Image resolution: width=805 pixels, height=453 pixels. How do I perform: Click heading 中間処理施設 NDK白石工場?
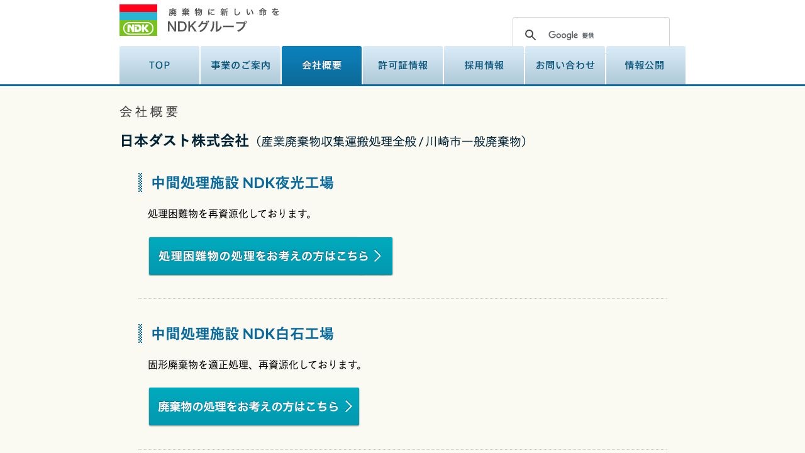[242, 333]
